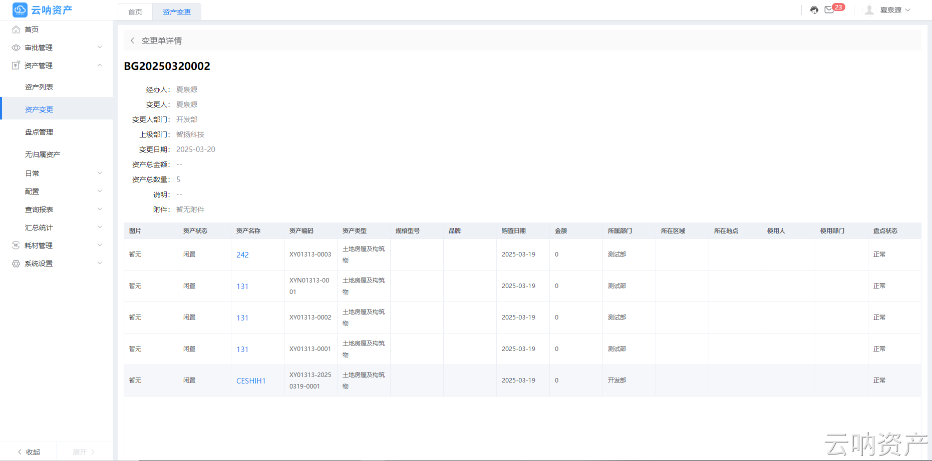Expand the 系统设置 menu chevron
932x461 pixels.
coord(100,263)
